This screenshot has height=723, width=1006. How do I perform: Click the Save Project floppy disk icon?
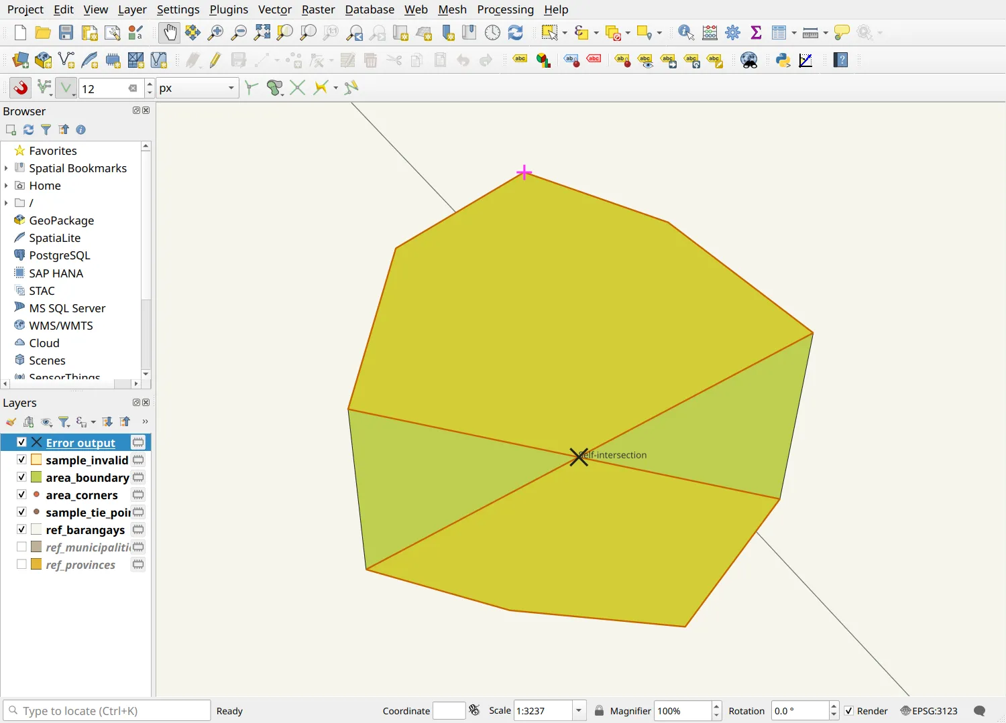(66, 32)
